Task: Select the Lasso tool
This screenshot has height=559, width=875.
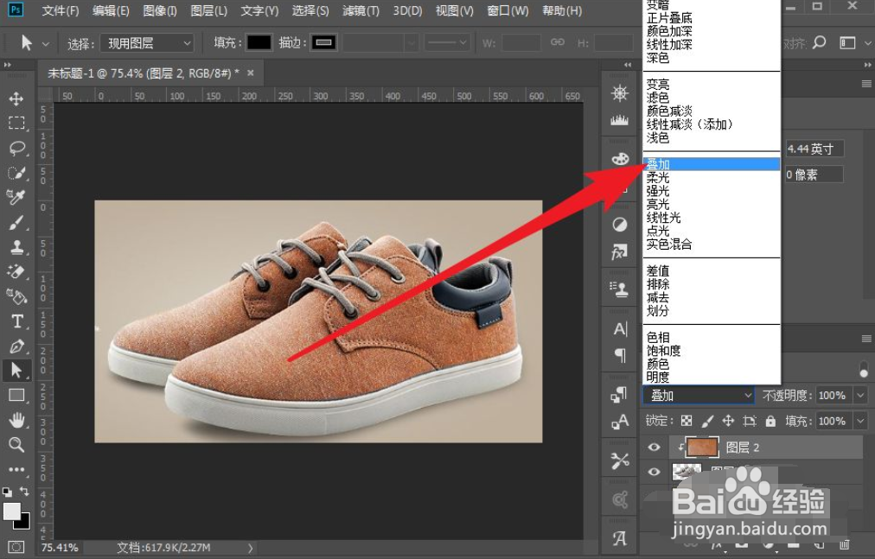Action: tap(16, 148)
